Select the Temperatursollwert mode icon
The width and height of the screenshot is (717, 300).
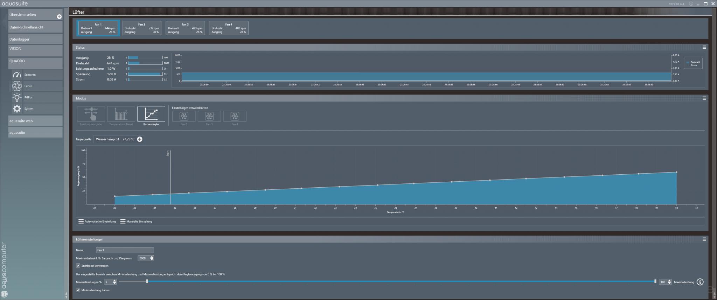pyautogui.click(x=121, y=114)
